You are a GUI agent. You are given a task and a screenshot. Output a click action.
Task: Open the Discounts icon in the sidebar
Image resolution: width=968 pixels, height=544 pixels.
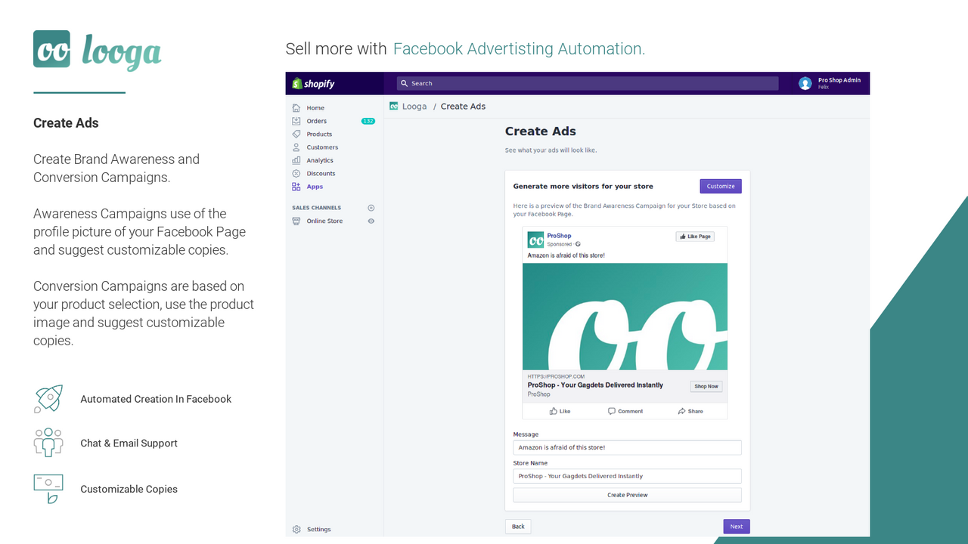[296, 174]
